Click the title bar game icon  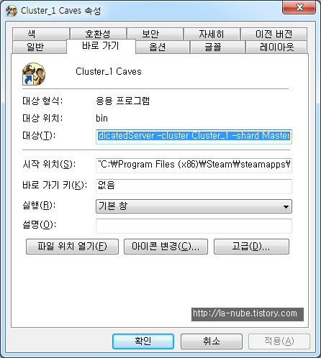coord(12,11)
